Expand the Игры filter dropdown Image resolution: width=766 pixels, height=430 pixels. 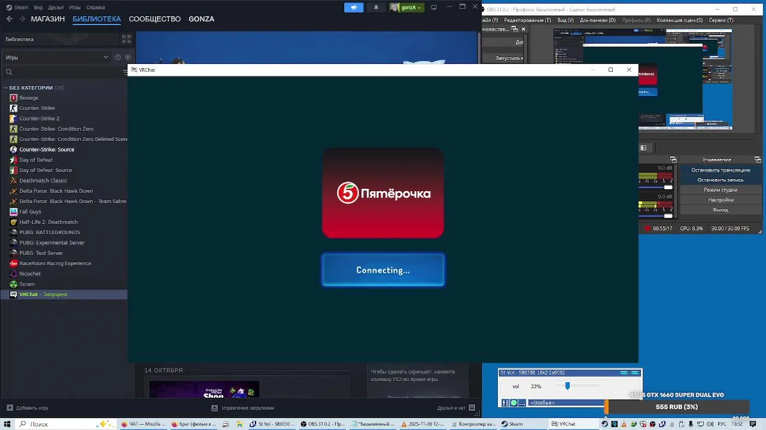pos(57,57)
